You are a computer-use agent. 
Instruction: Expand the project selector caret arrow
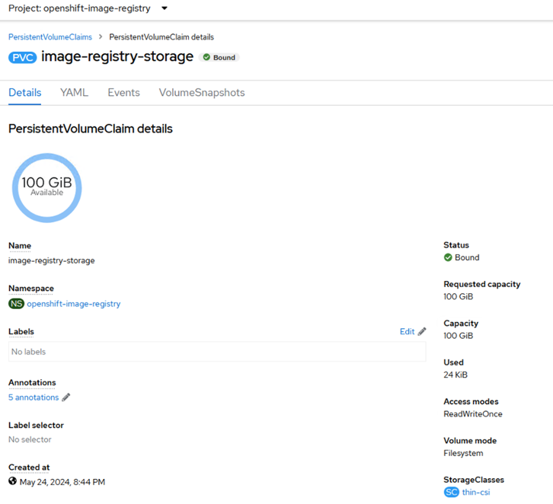(x=165, y=8)
